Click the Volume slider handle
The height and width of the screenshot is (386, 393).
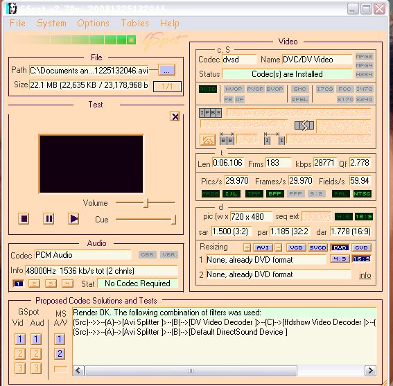pos(146,203)
